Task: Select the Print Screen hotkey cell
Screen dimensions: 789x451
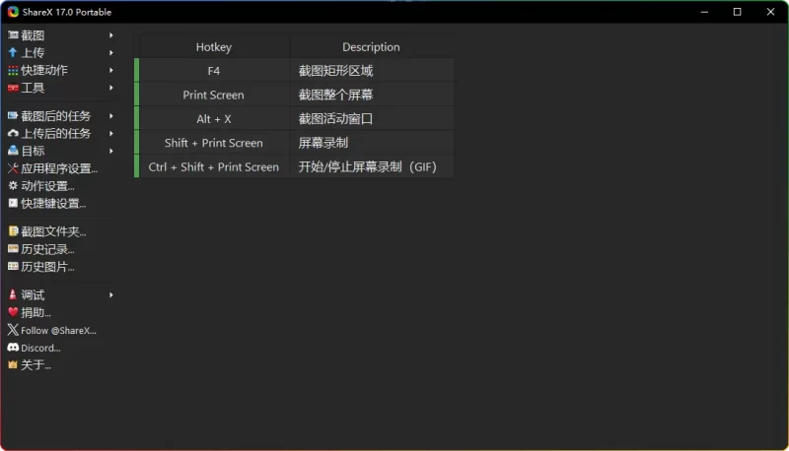Action: (213, 95)
